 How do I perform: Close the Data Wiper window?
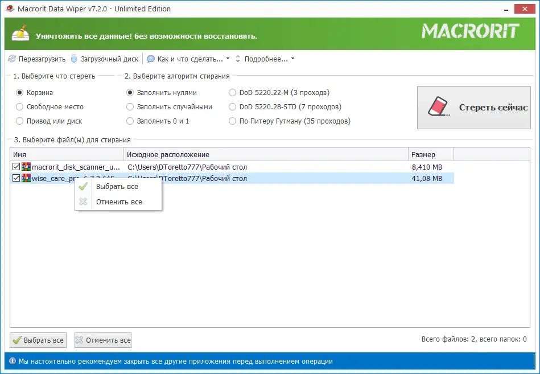[525, 9]
